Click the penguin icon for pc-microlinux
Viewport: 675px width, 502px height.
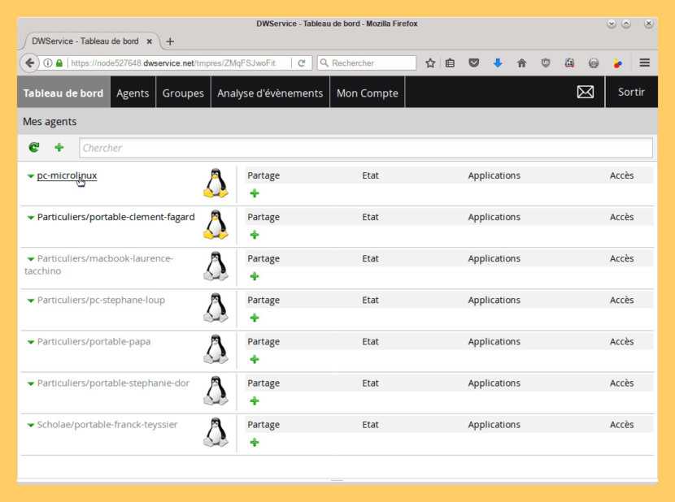pos(216,184)
